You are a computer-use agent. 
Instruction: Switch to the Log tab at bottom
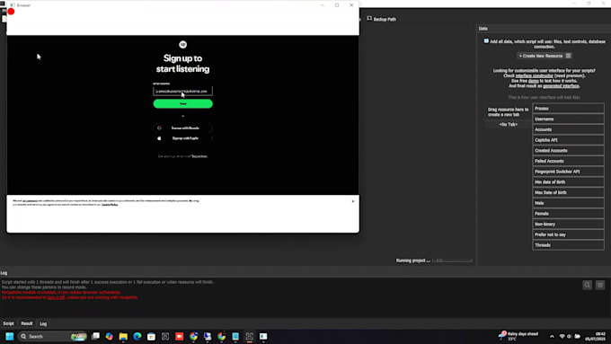tap(43, 323)
